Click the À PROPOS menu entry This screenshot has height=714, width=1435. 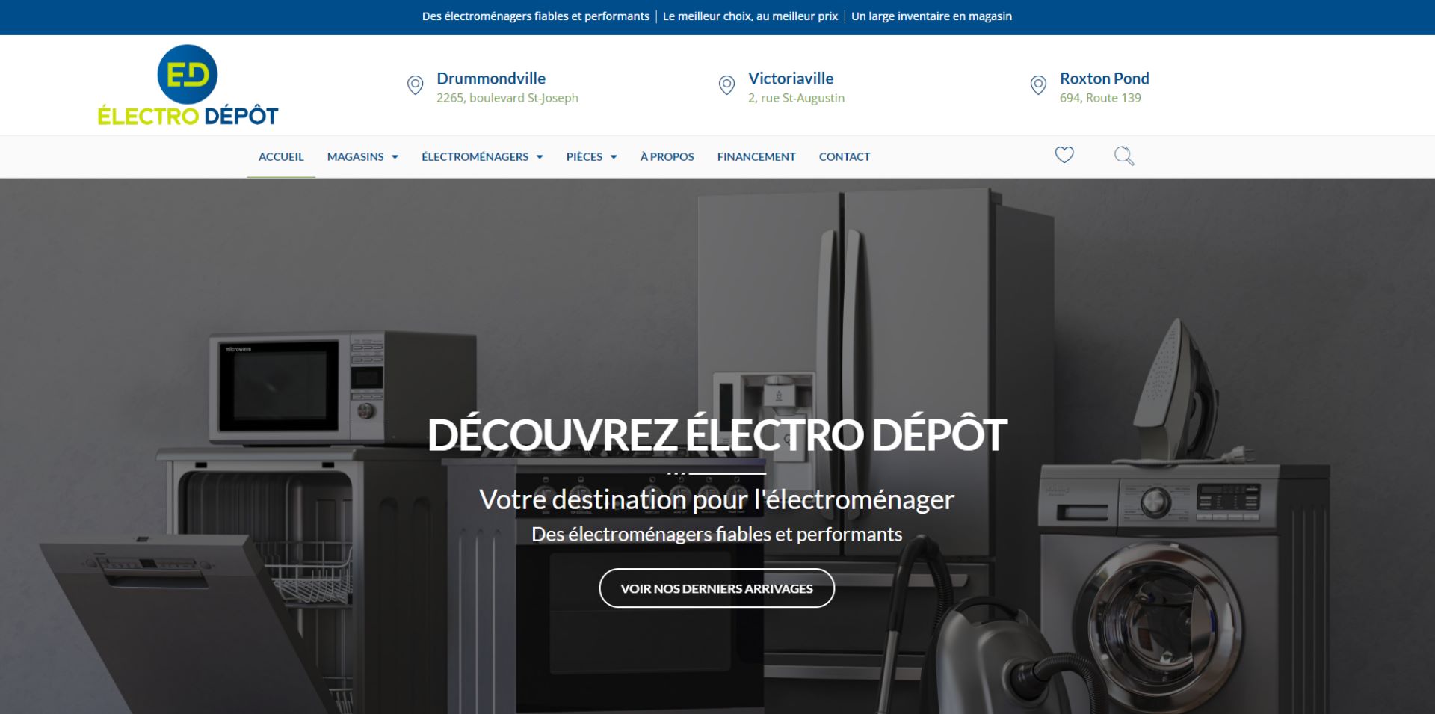coord(667,156)
